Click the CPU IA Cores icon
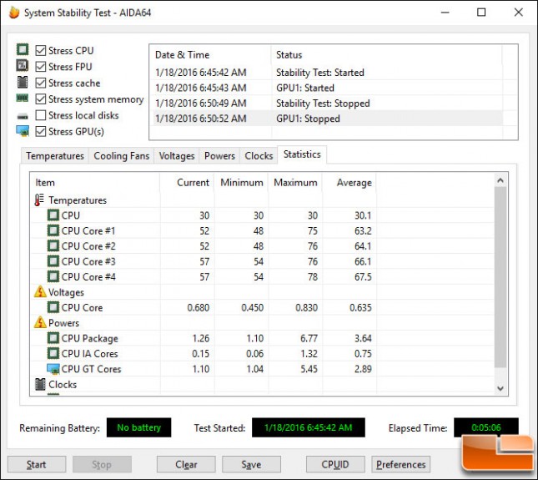The width and height of the screenshot is (538, 480). point(53,353)
